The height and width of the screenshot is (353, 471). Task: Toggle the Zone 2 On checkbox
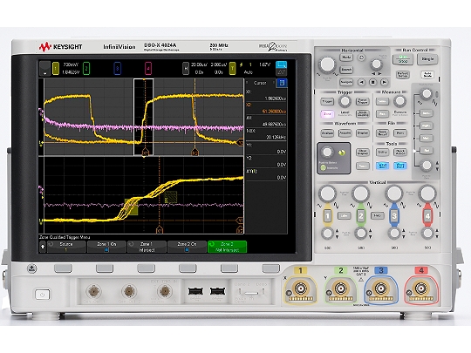pos(187,250)
